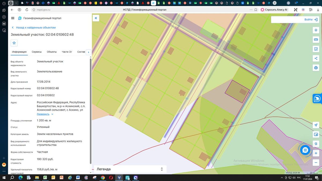Locate me with the navigation arrow button
Screen dimensions: 322x181
click(x=316, y=125)
